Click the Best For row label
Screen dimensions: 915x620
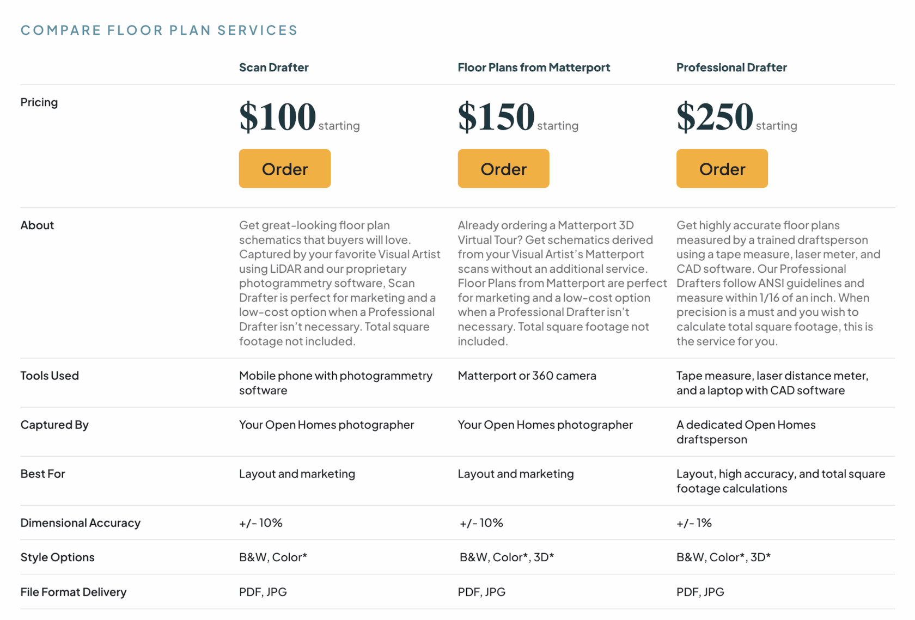tap(42, 474)
